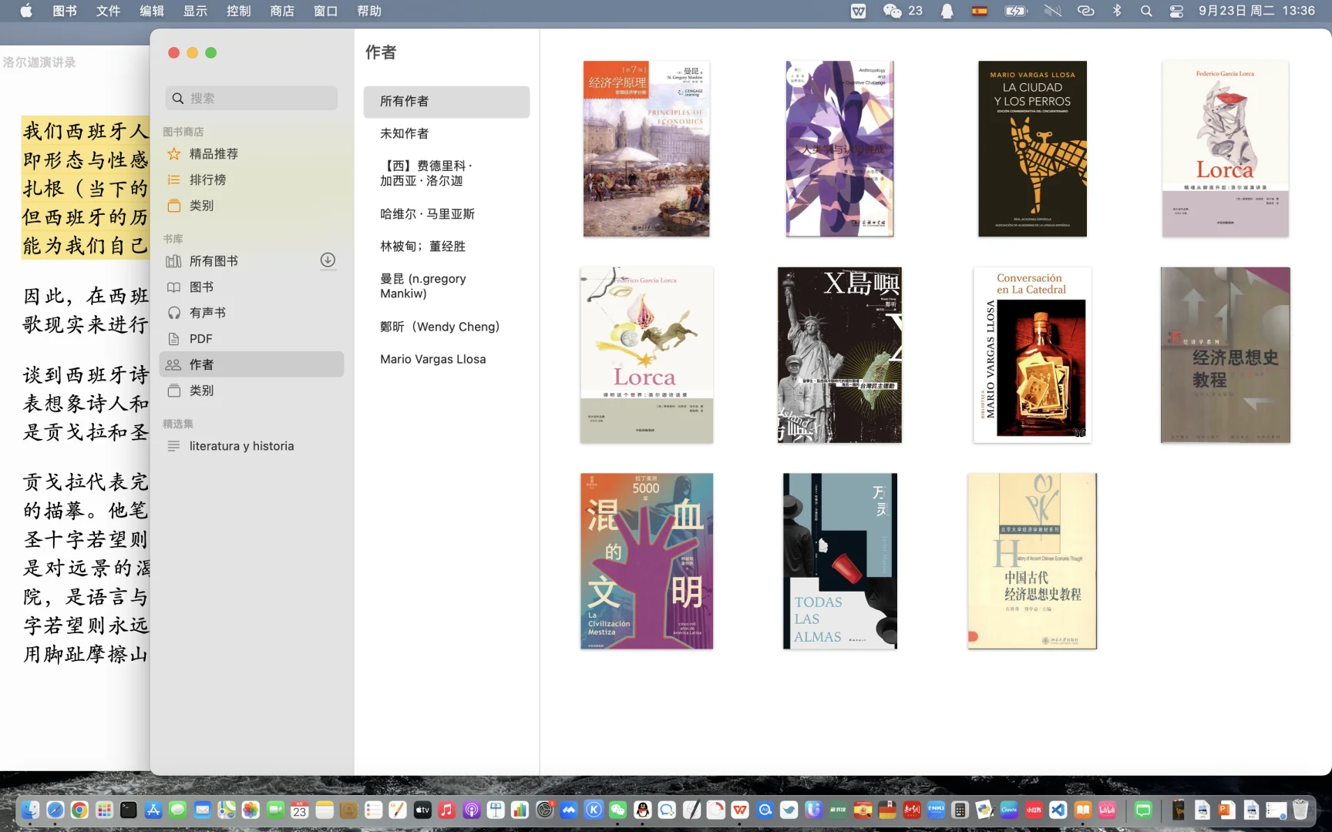Screen dimensions: 1332x832
Task: Open the 编辑 menu
Action: 152,11
